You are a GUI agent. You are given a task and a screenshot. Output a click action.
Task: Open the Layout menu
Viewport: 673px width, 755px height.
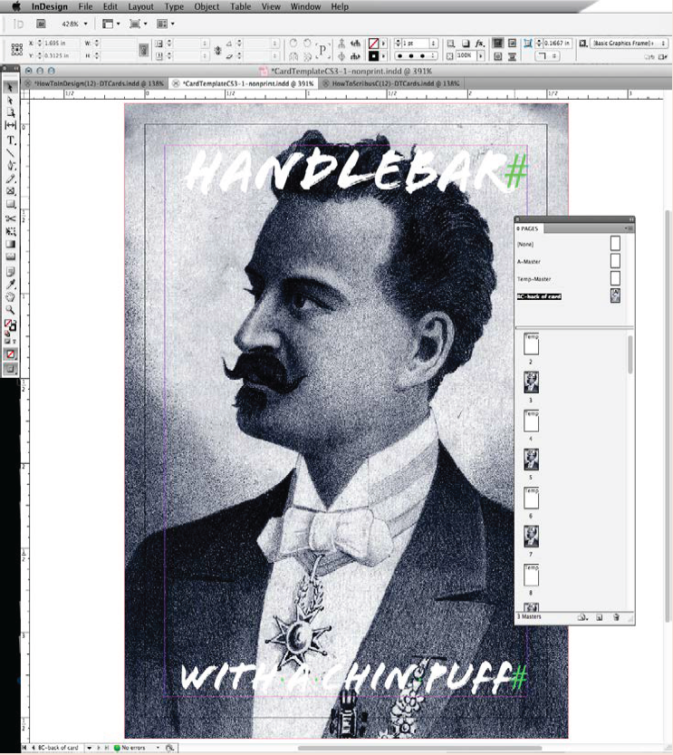click(x=140, y=6)
